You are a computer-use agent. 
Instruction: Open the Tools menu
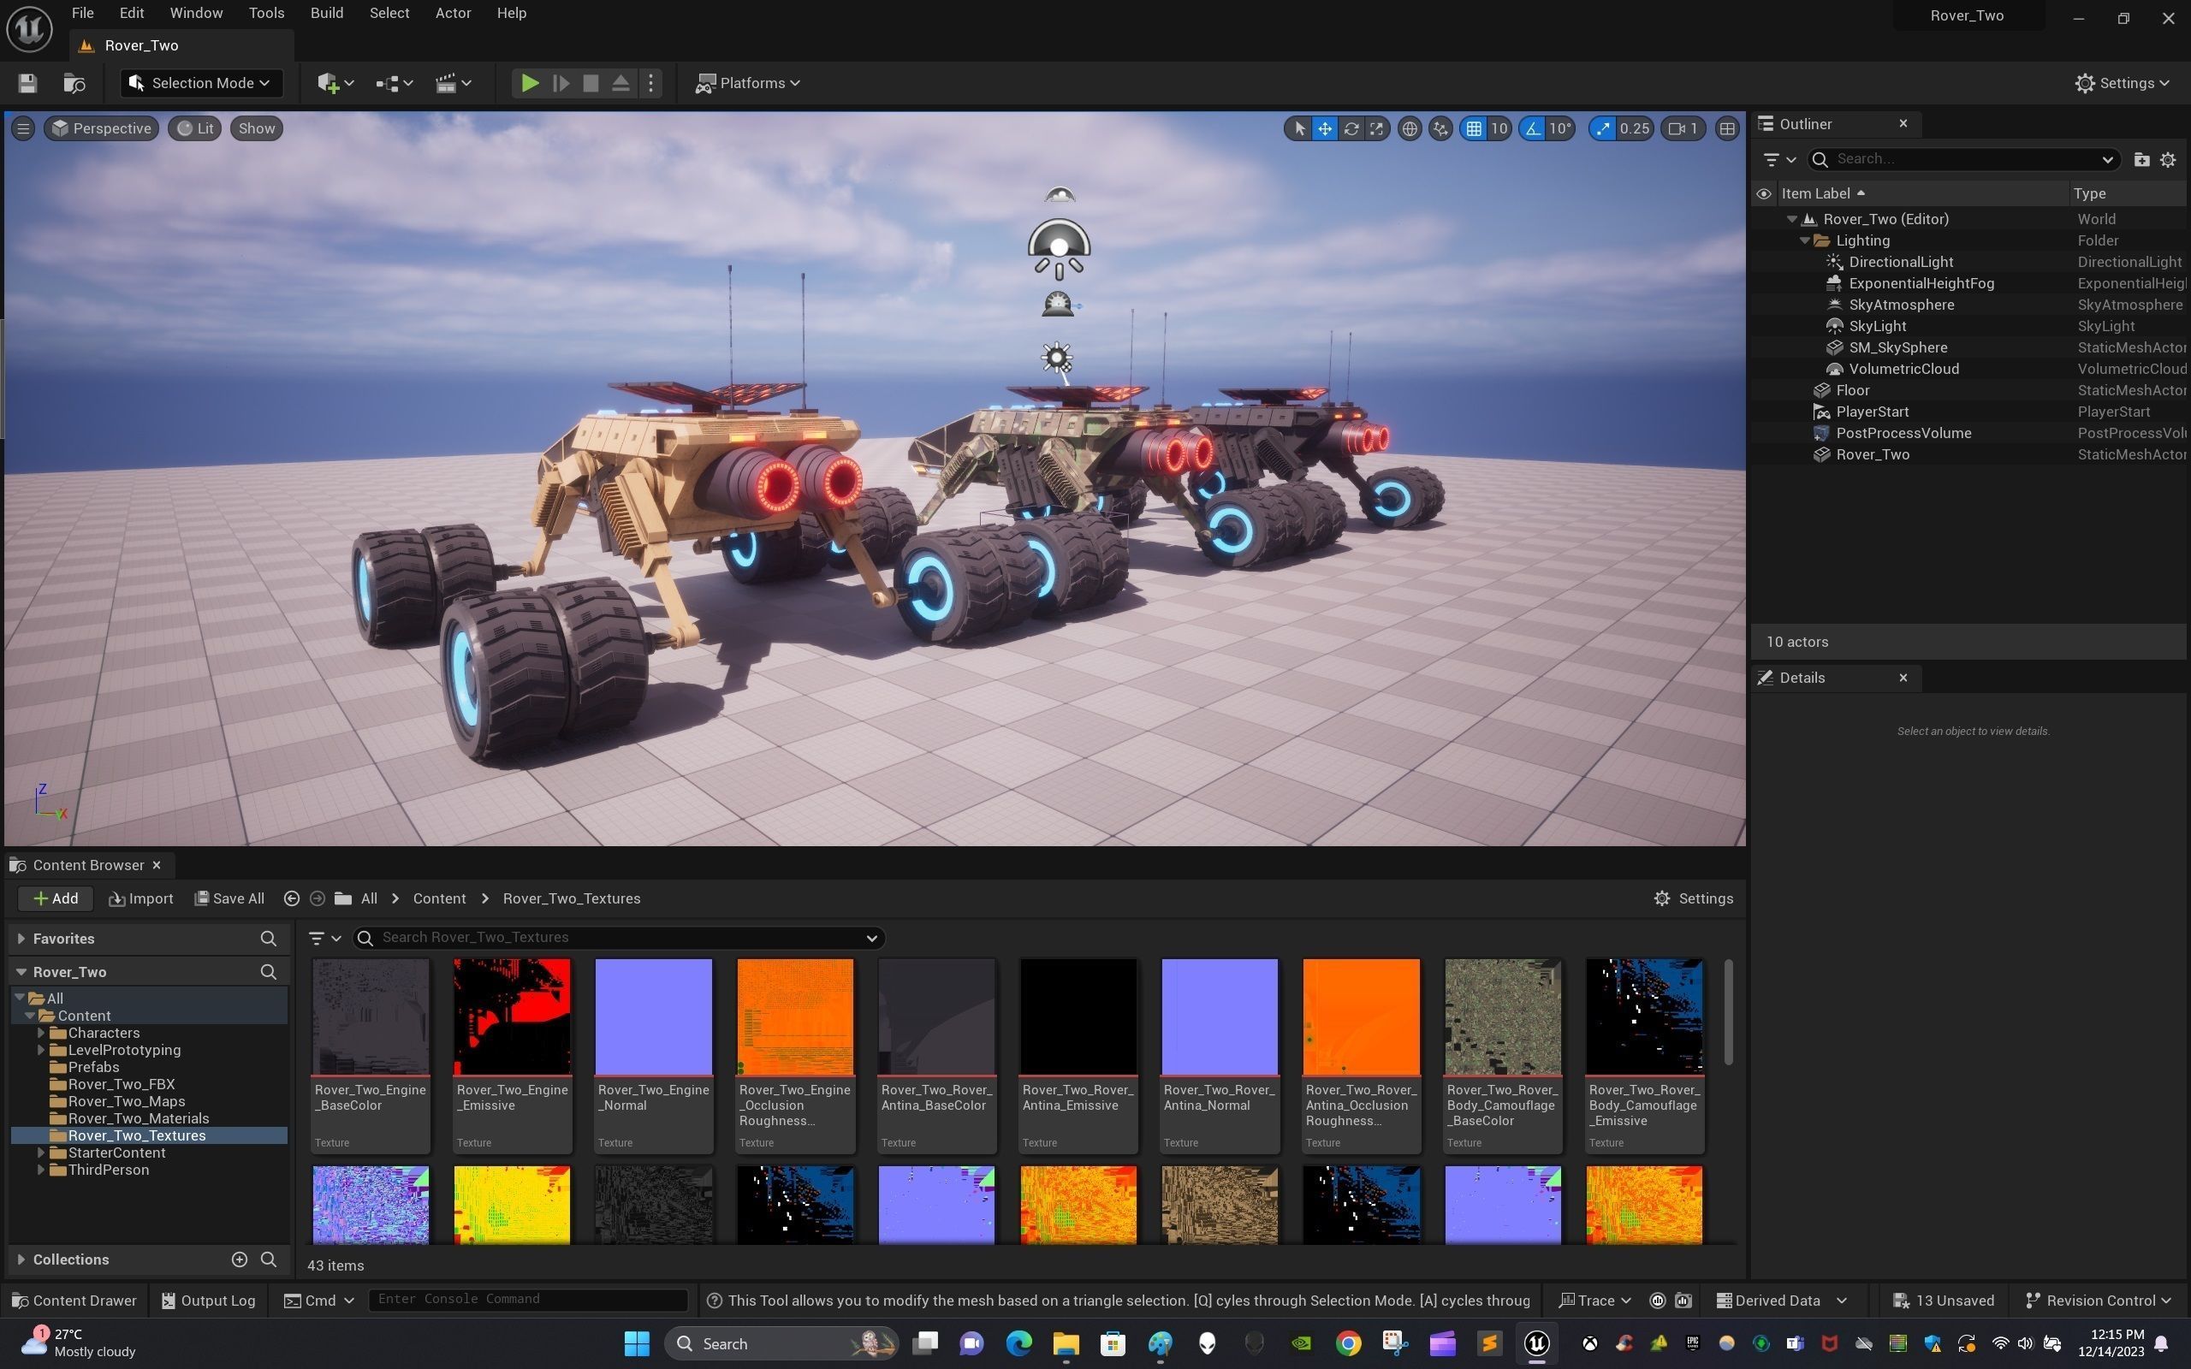point(266,14)
